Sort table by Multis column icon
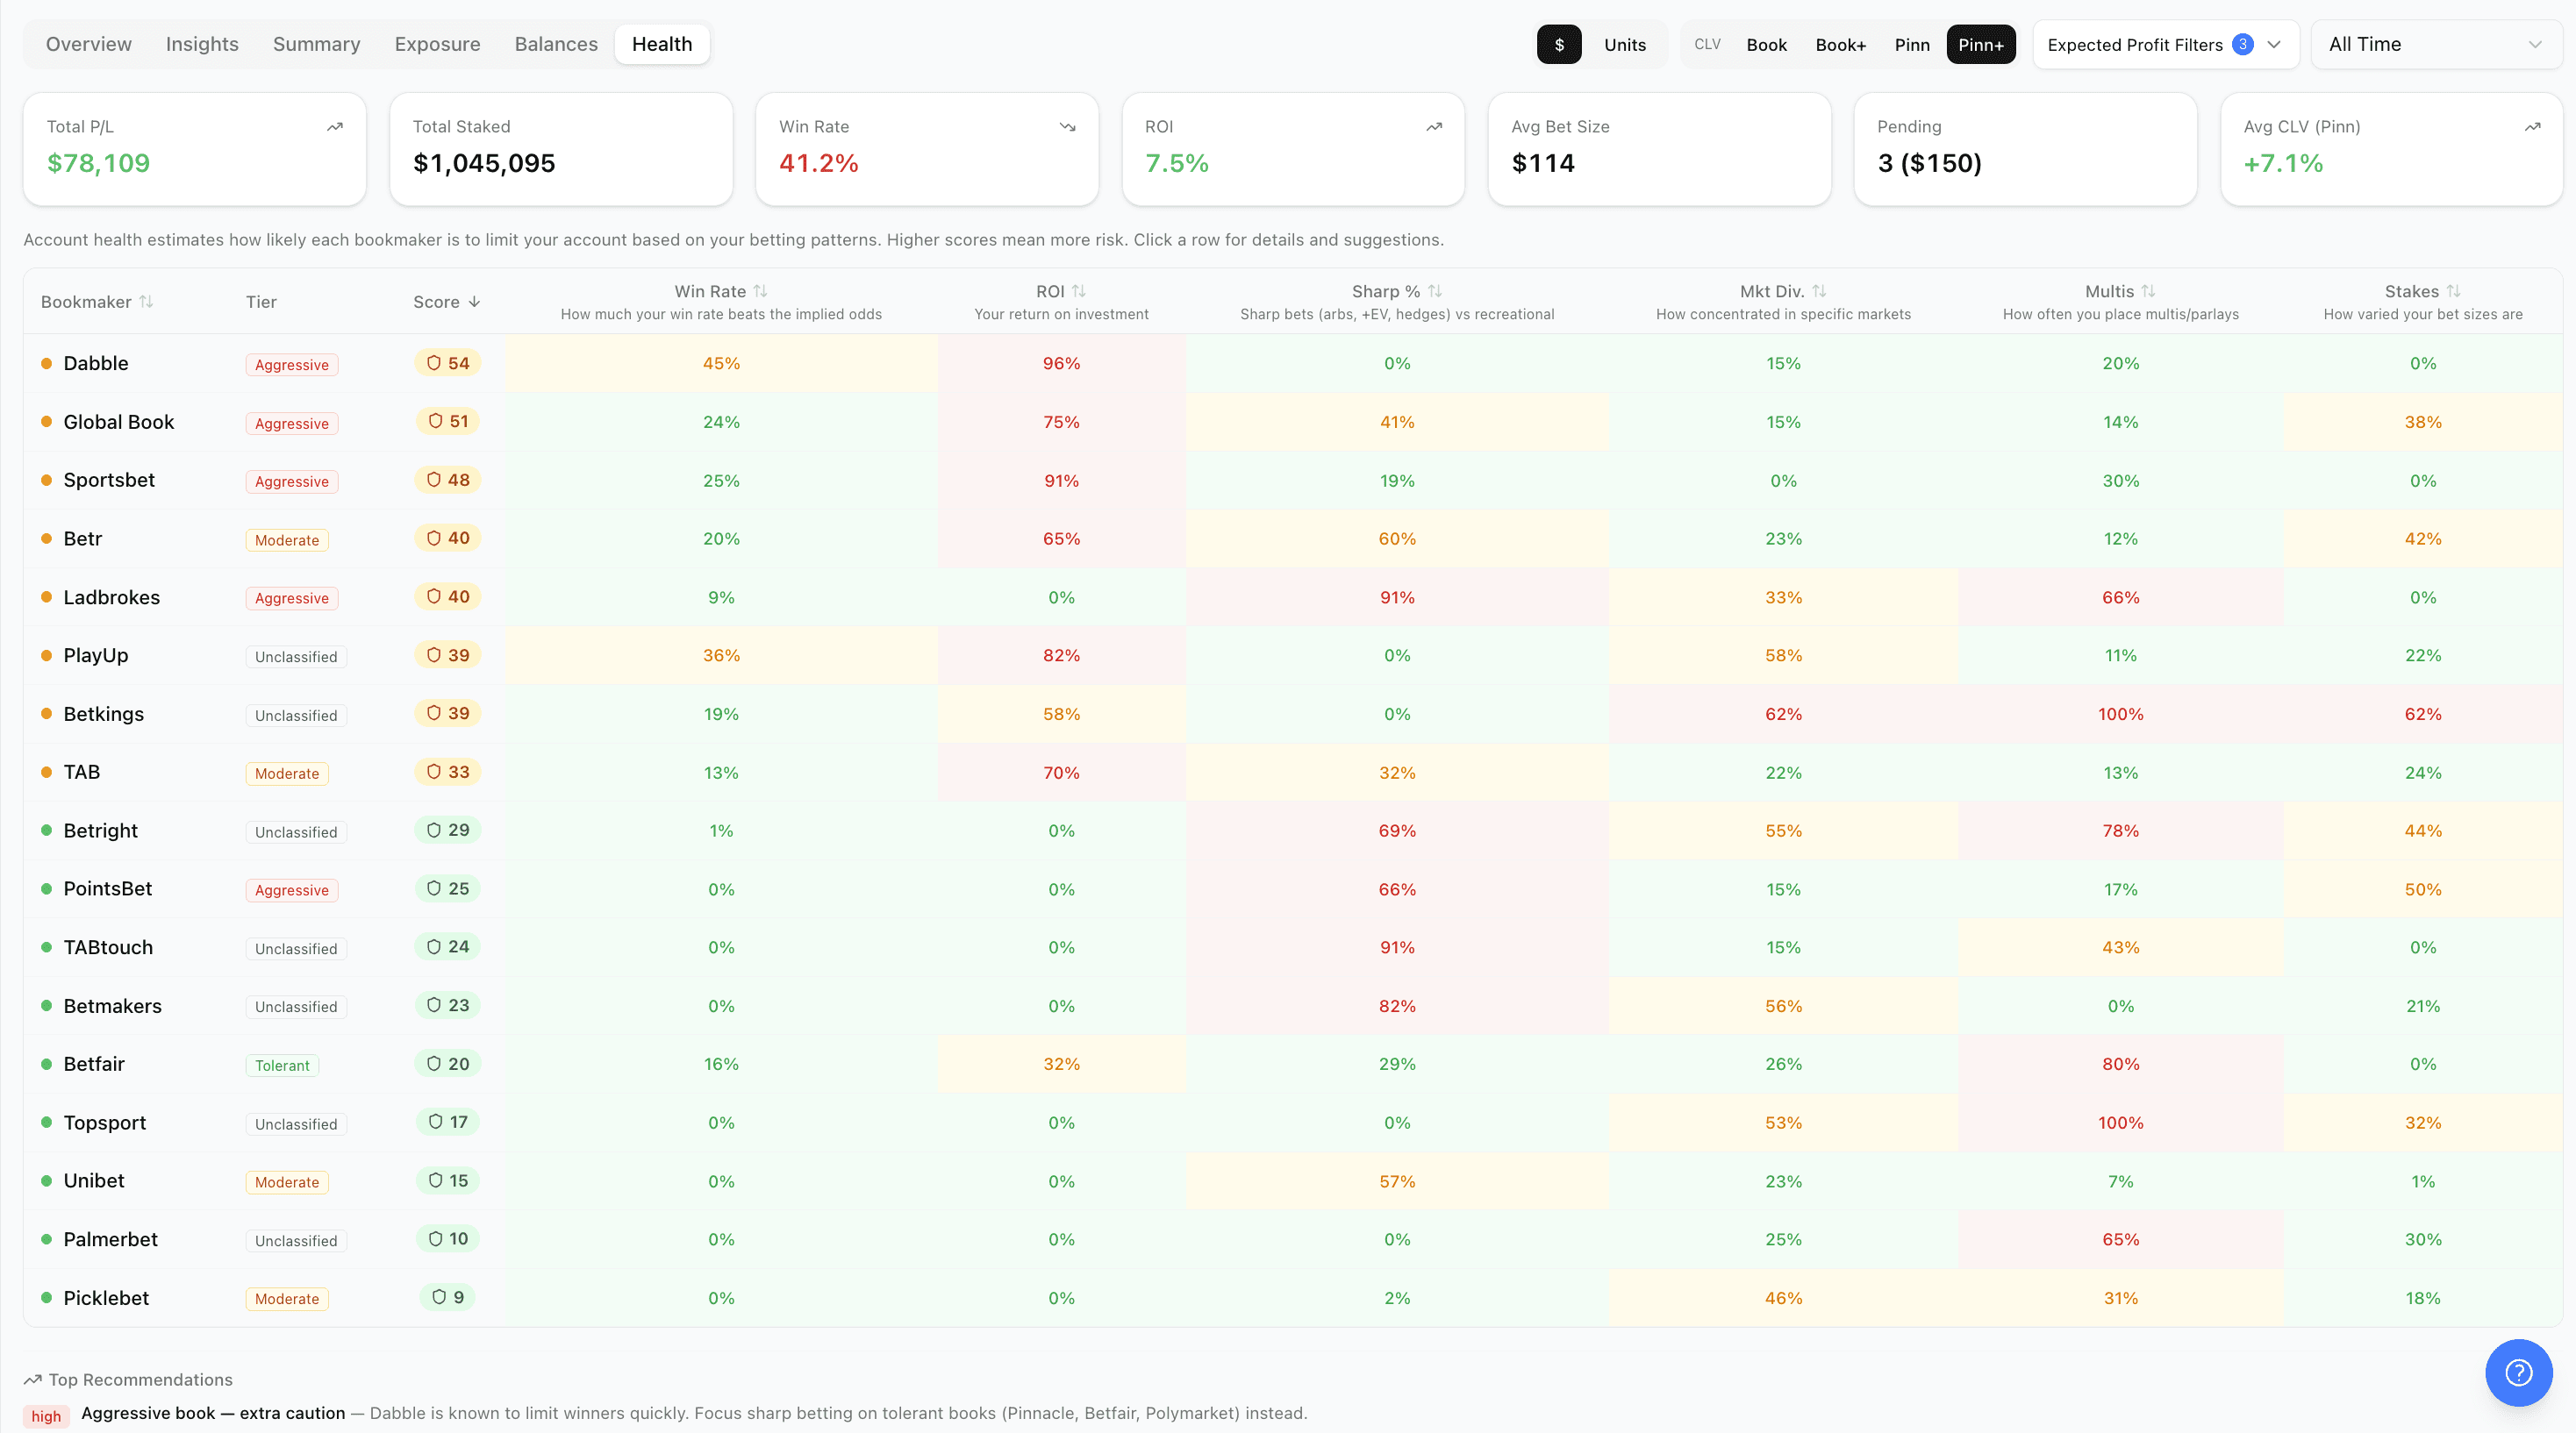2576x1433 pixels. [x=2148, y=291]
